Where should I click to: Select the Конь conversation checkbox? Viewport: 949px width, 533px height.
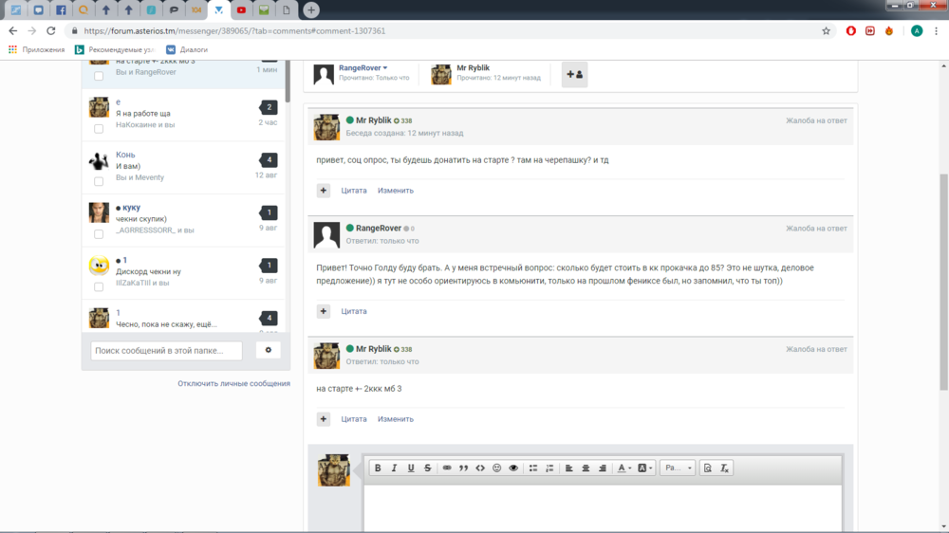point(99,181)
